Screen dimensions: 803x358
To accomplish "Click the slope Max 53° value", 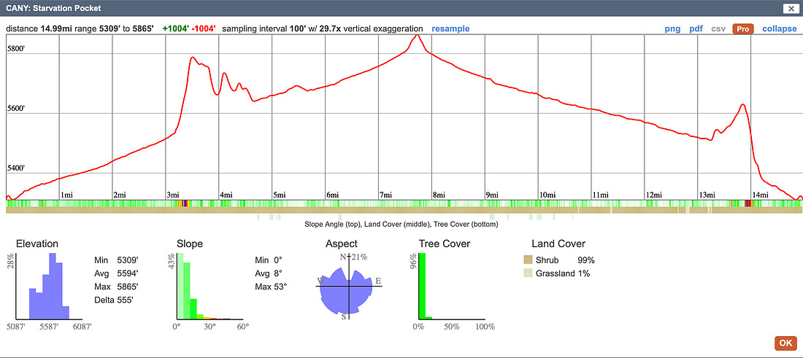I will [271, 287].
